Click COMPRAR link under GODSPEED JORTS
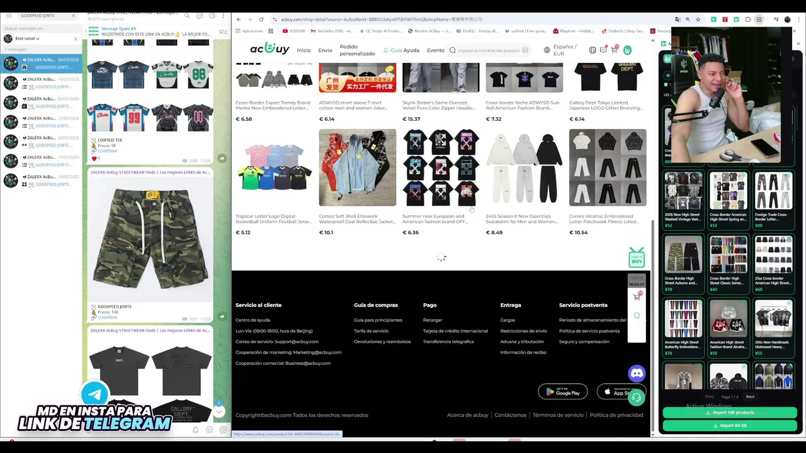The height and width of the screenshot is (453, 806). (107, 318)
